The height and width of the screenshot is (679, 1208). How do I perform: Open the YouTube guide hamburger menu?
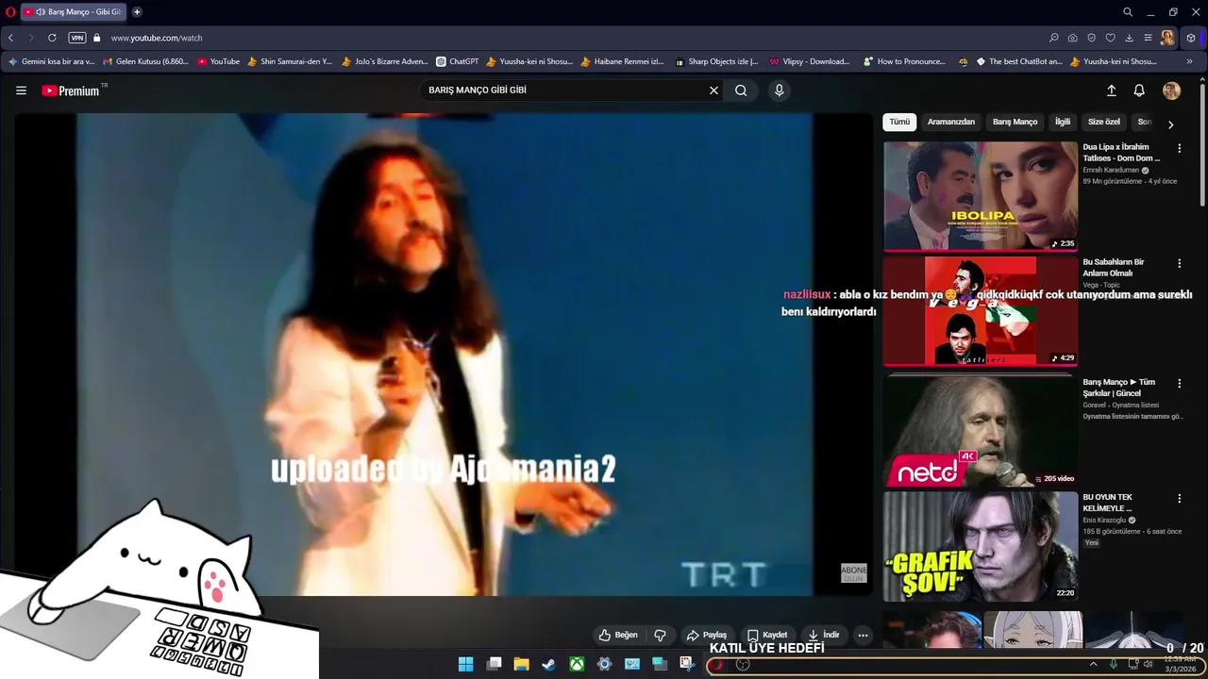point(21,91)
